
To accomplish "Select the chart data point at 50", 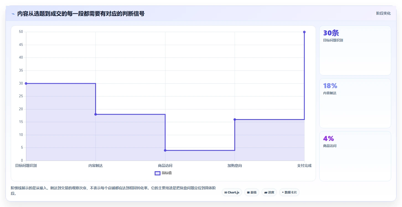I will pyautogui.click(x=304, y=32).
